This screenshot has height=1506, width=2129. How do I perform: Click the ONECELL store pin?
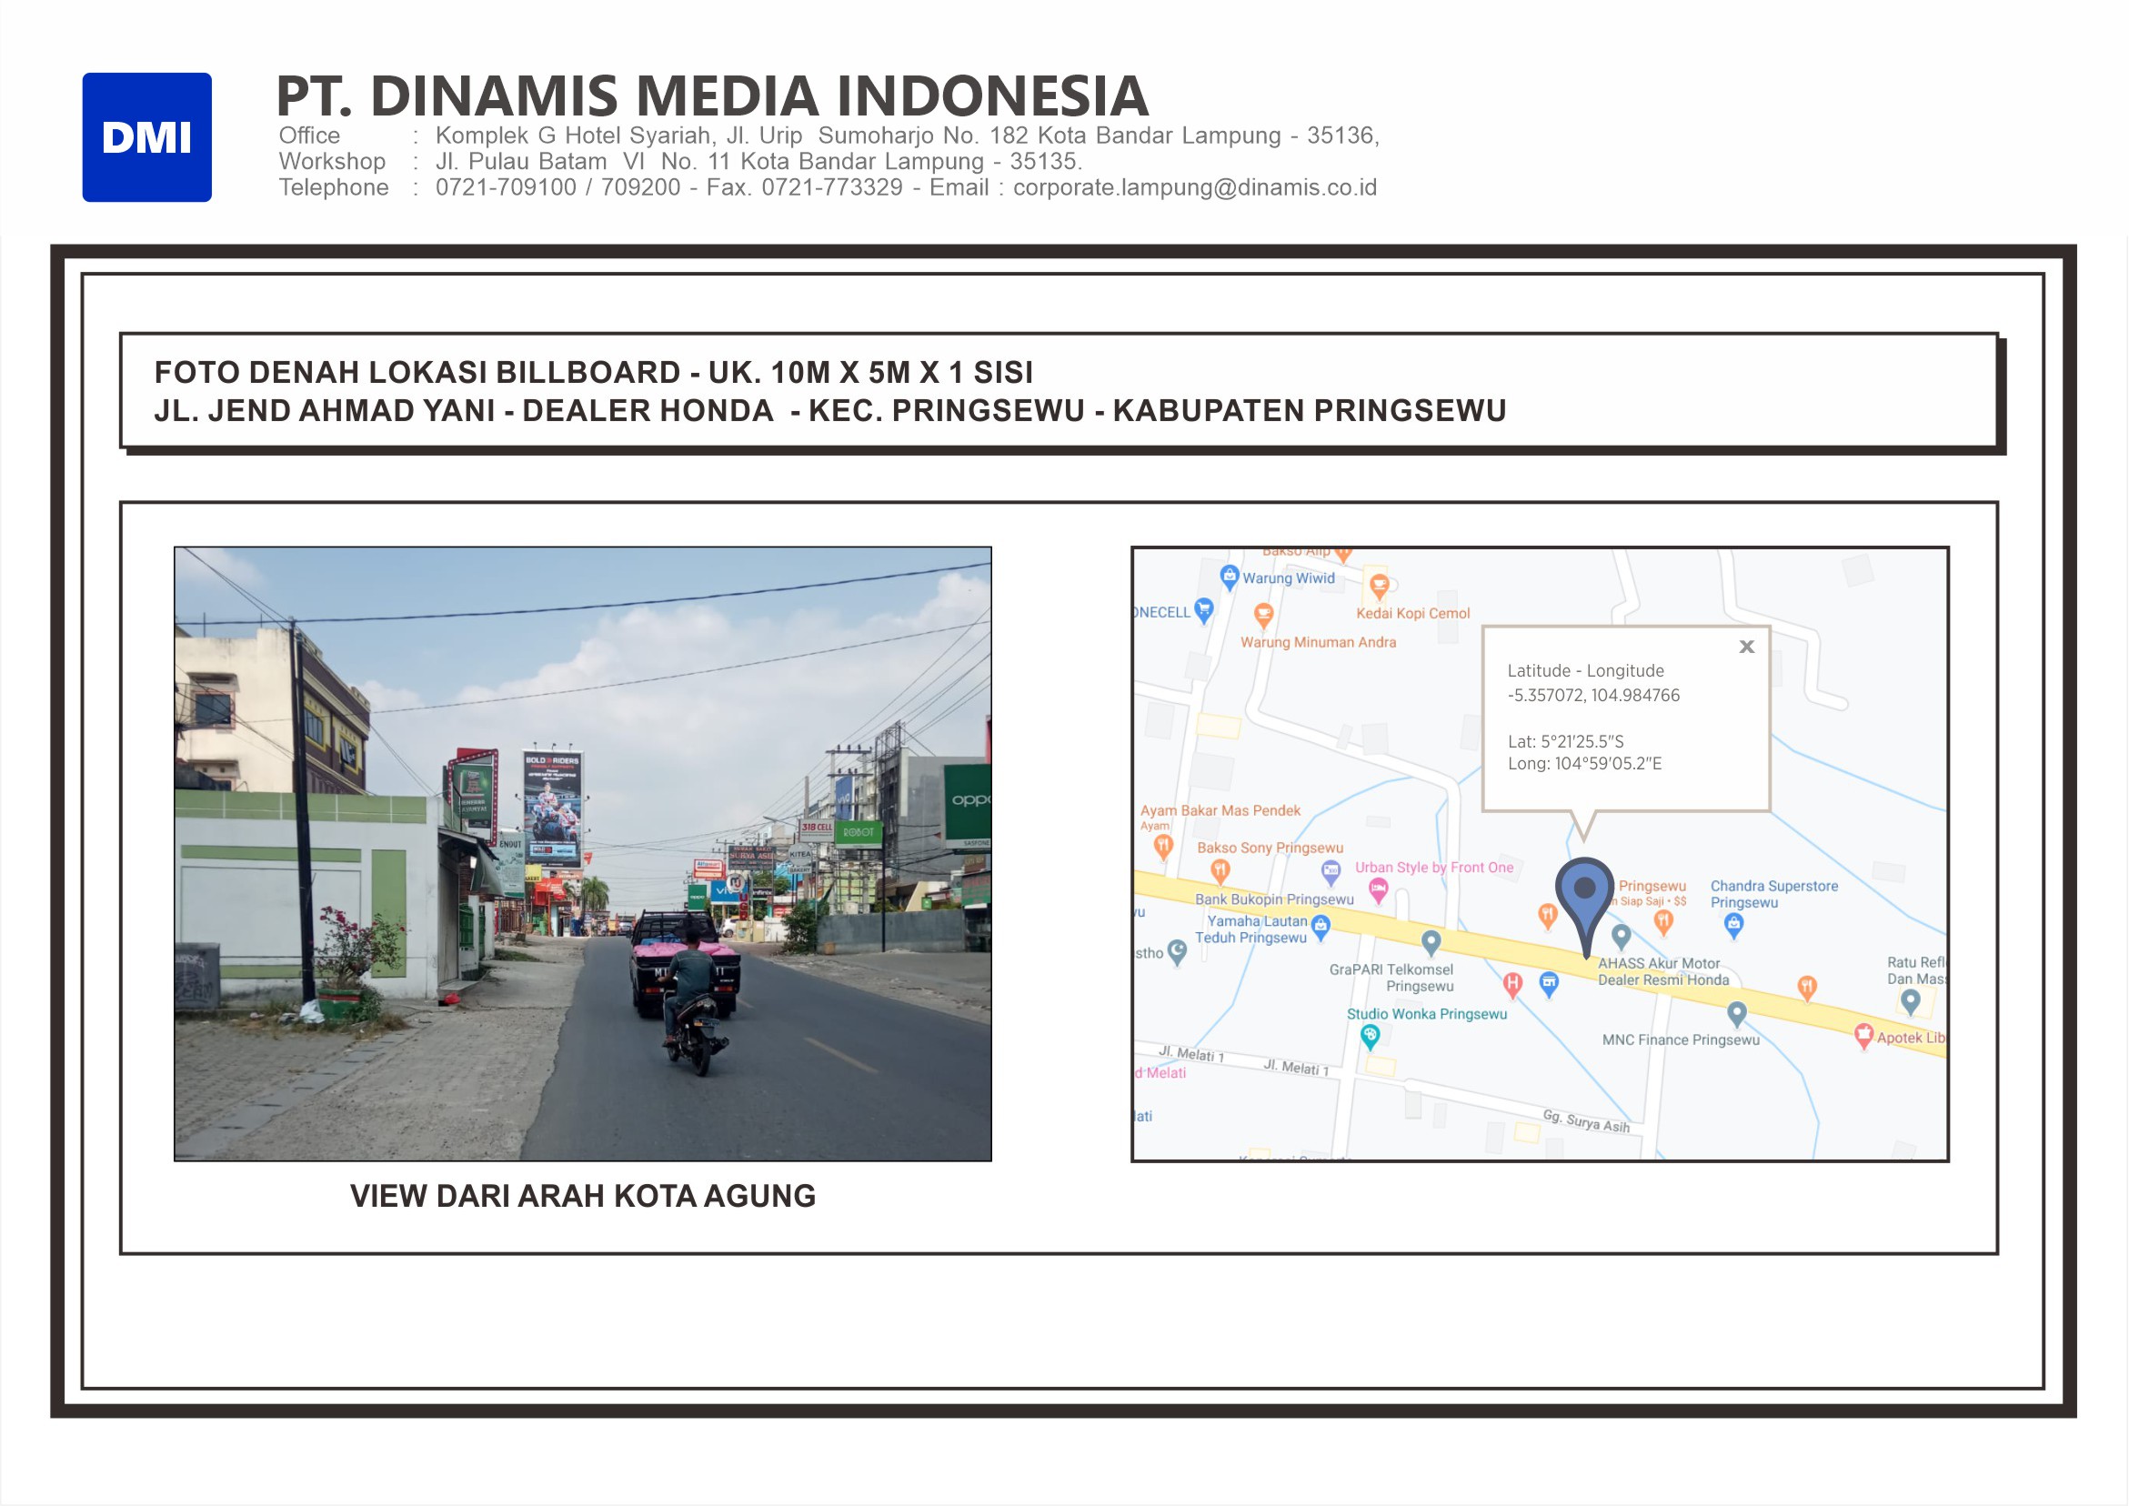point(1203,610)
